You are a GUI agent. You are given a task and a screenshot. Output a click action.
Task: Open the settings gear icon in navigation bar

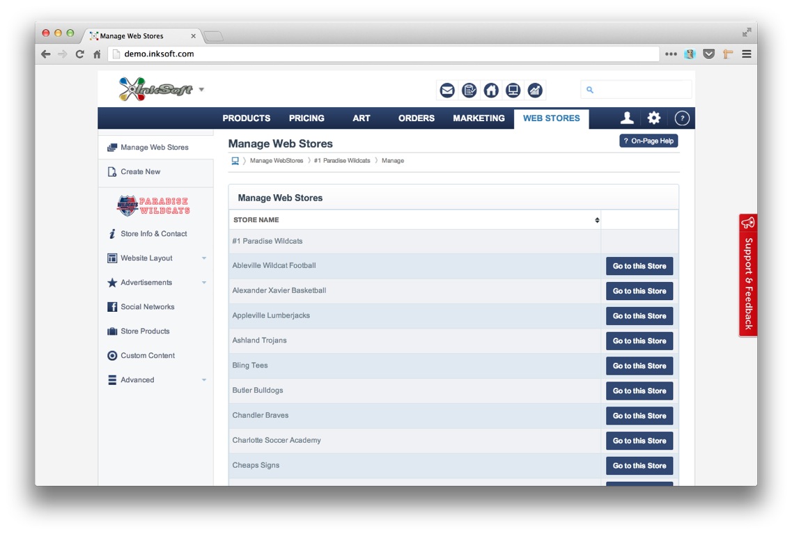click(654, 118)
